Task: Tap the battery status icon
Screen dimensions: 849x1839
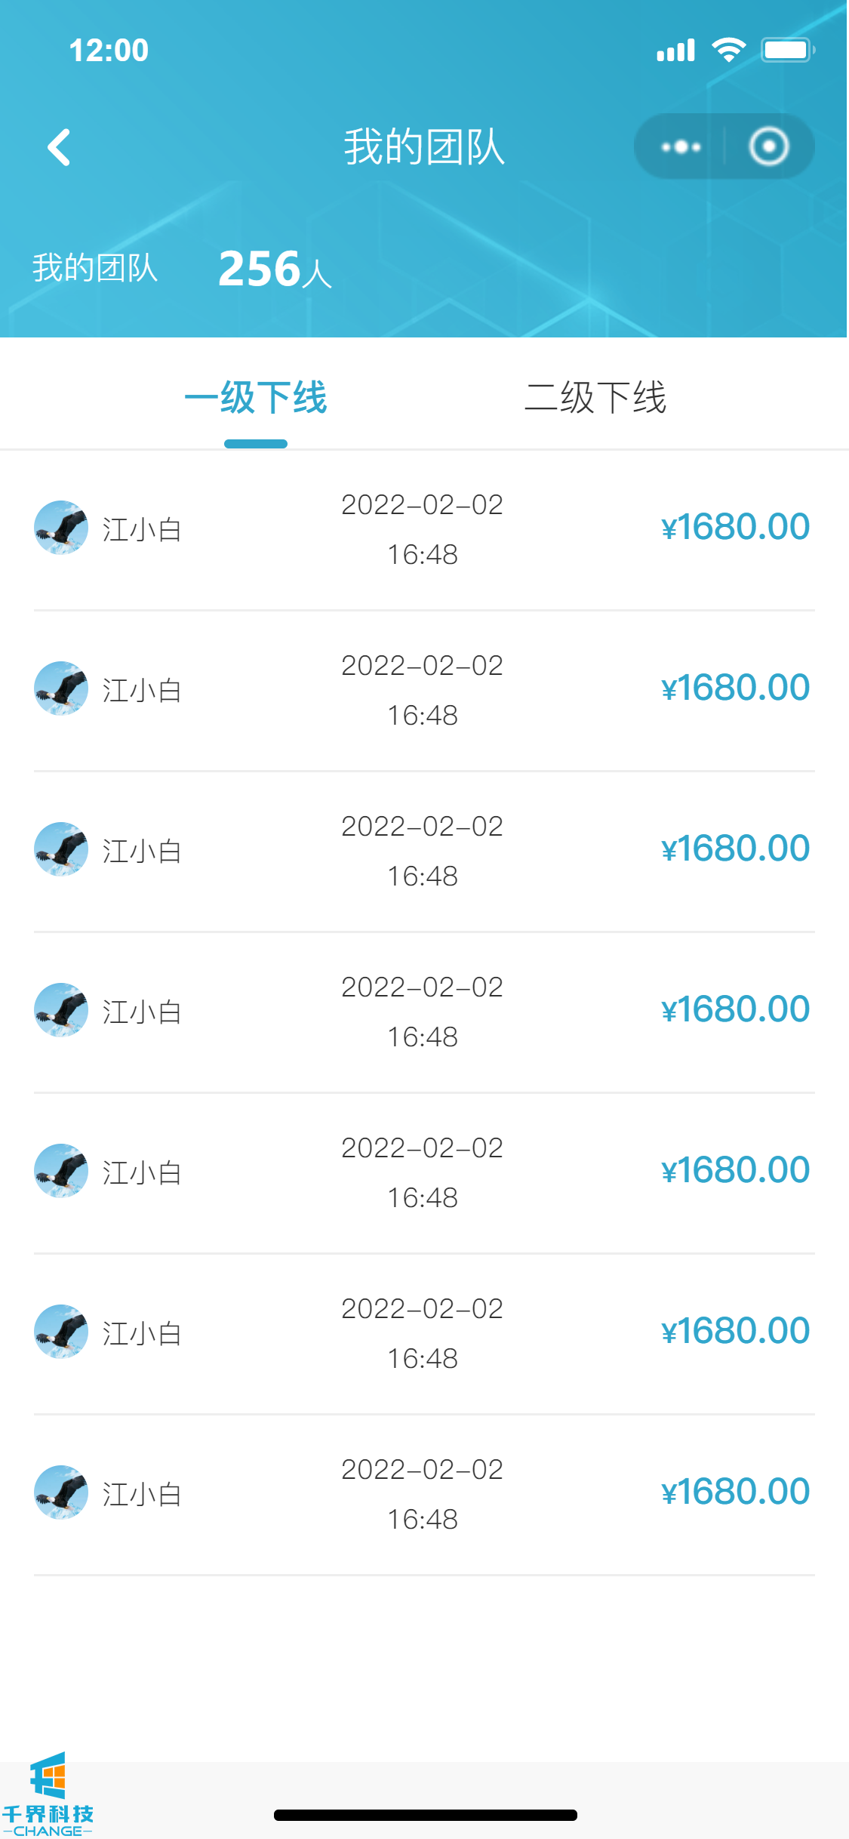Action: coord(787,50)
